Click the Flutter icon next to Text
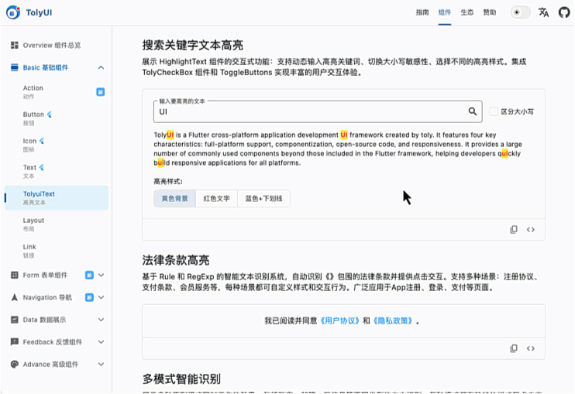The height and width of the screenshot is (394, 575). 42,167
